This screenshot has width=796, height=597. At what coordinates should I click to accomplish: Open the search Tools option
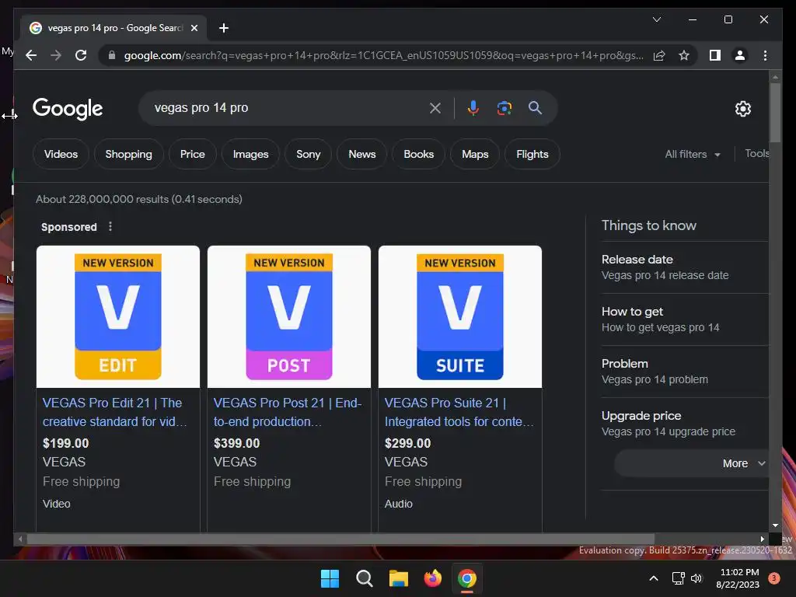[756, 153]
